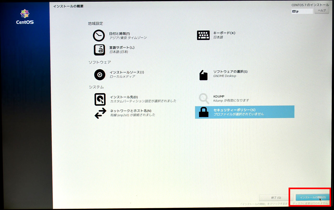The image size is (334, 210).
Task: Click the 日本語 (日本) language status text
Action: [x=119, y=52]
